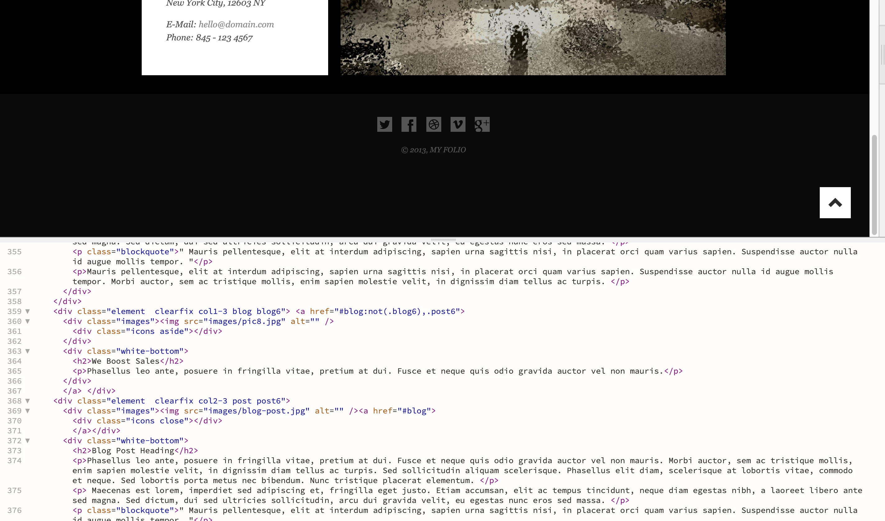The image size is (885, 521).
Task: Place cursor in 'We Boost Sales' heading code
Action: (125, 361)
